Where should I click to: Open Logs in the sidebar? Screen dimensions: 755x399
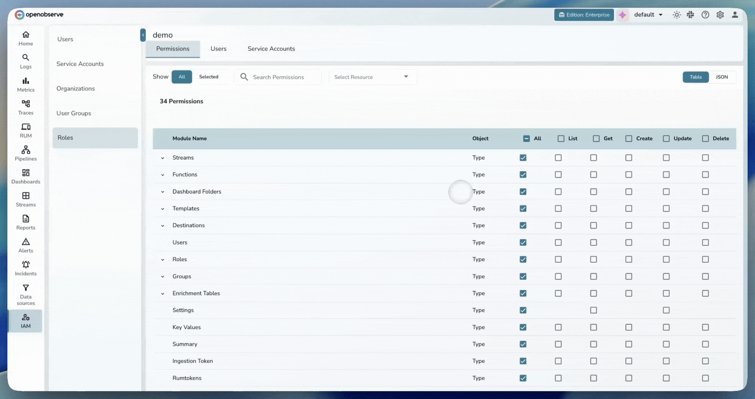[26, 61]
